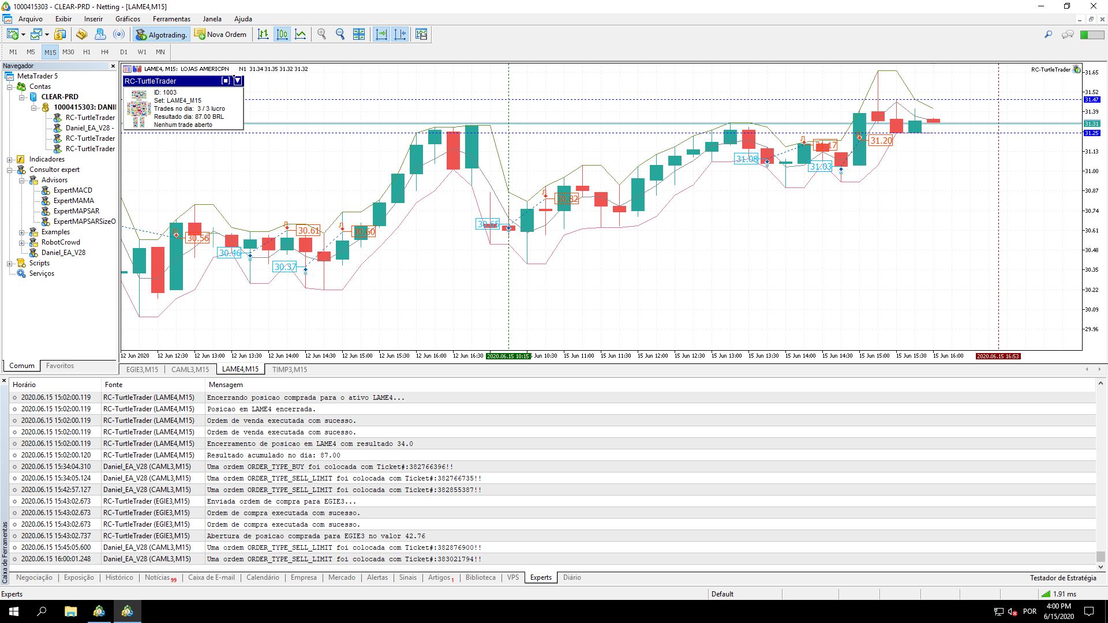Open the TIMP3,M15 chart tab

click(290, 369)
